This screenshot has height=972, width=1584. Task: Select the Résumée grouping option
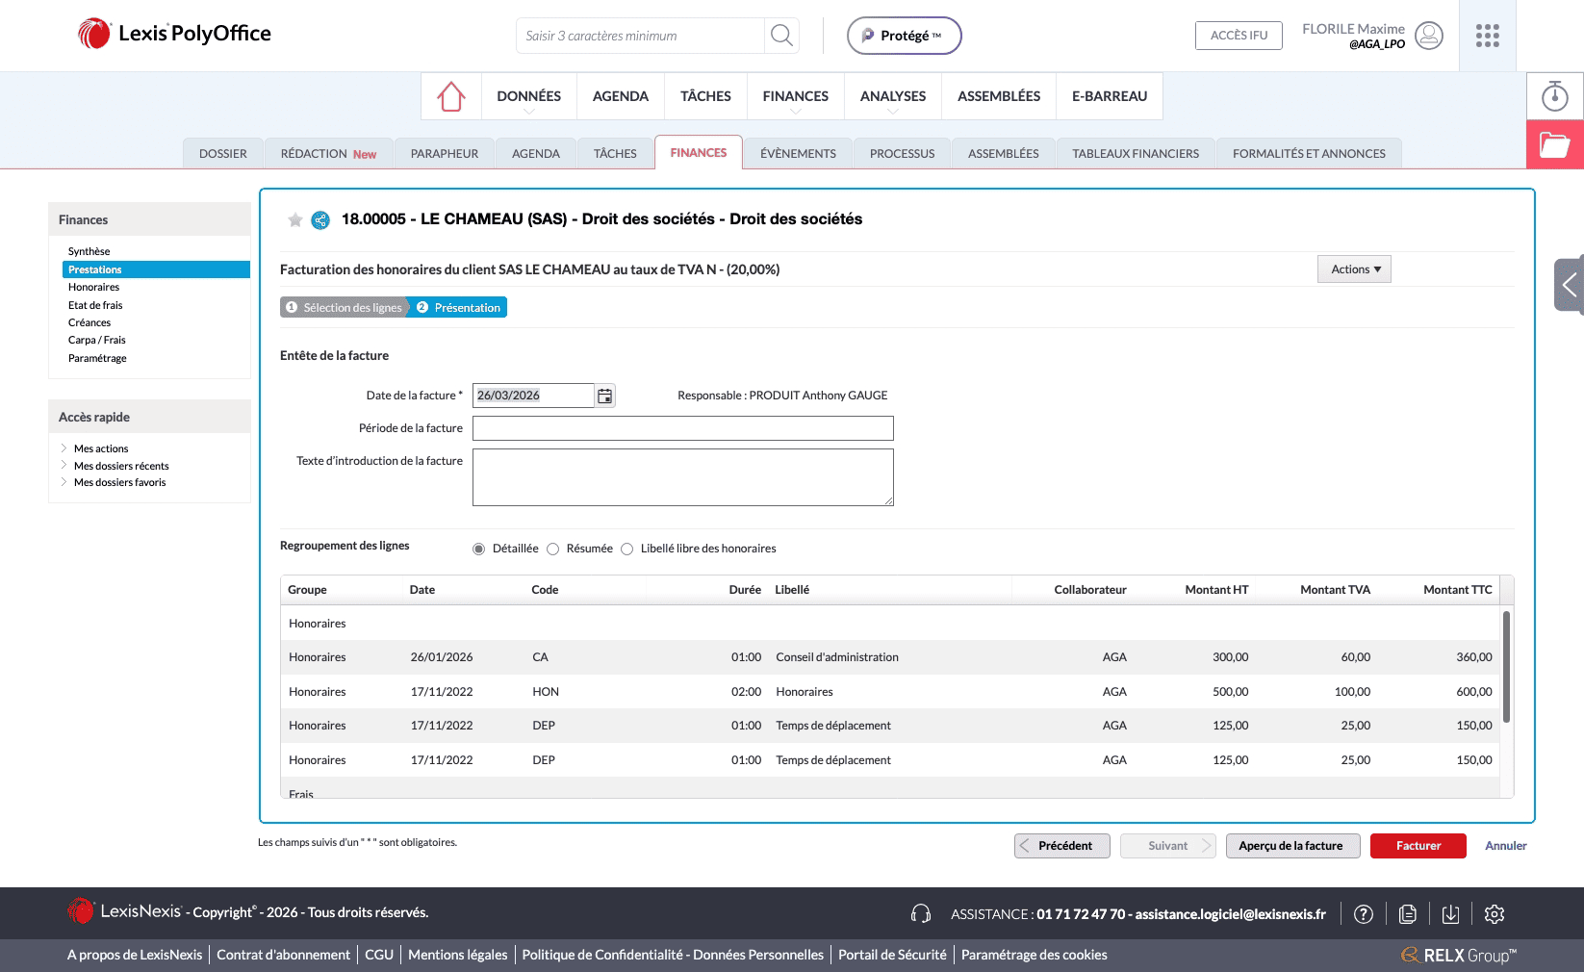[553, 549]
